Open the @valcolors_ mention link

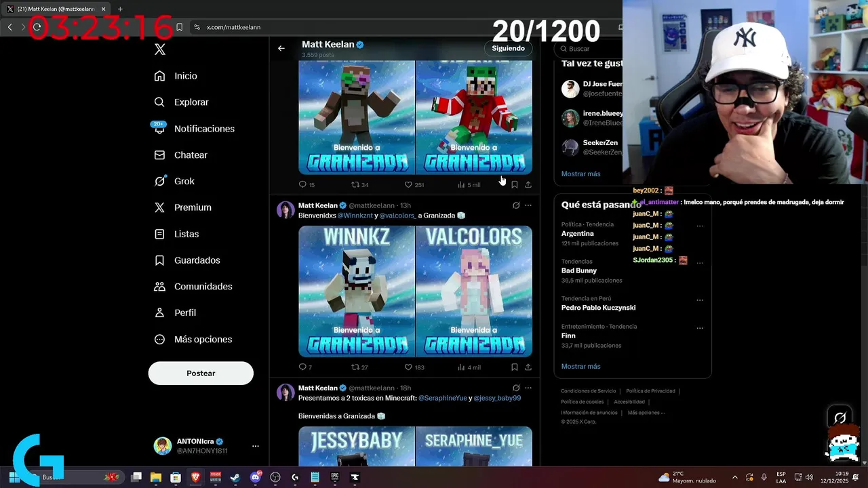tap(397, 216)
